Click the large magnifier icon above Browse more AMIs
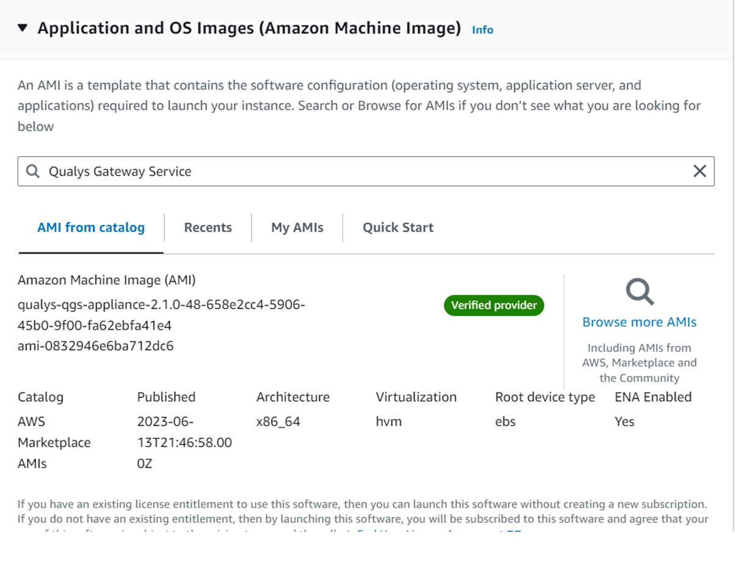The image size is (735, 564). [x=640, y=292]
